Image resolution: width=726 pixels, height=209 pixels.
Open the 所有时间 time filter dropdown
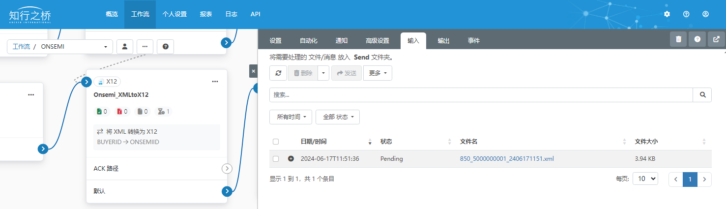pos(291,117)
